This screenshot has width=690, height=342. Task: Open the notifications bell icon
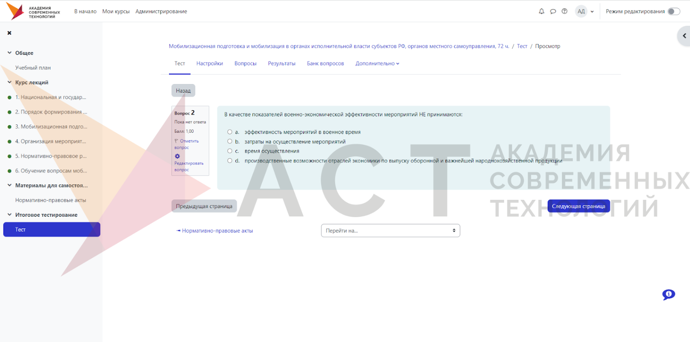pyautogui.click(x=542, y=12)
